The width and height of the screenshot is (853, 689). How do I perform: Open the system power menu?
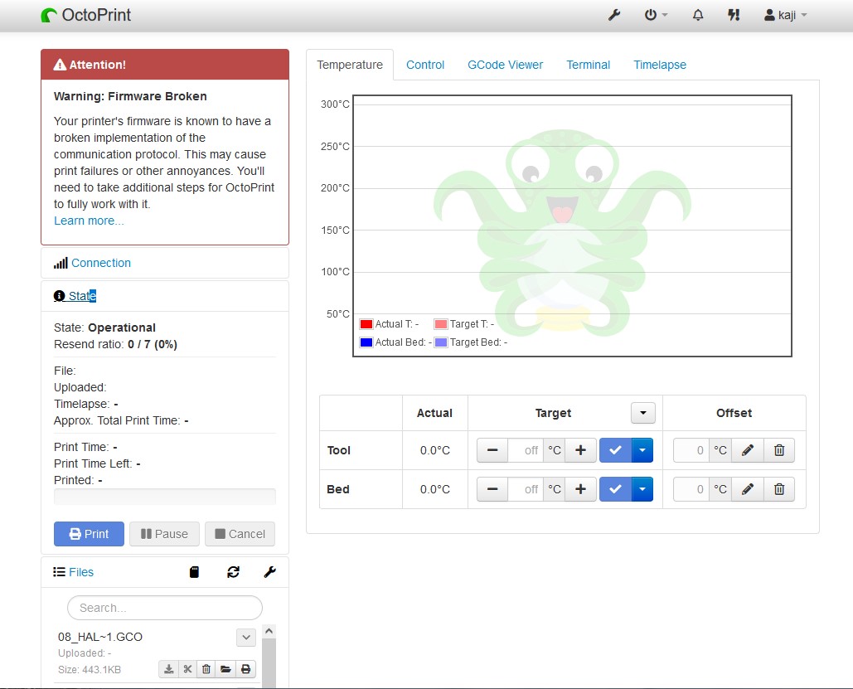click(x=656, y=15)
